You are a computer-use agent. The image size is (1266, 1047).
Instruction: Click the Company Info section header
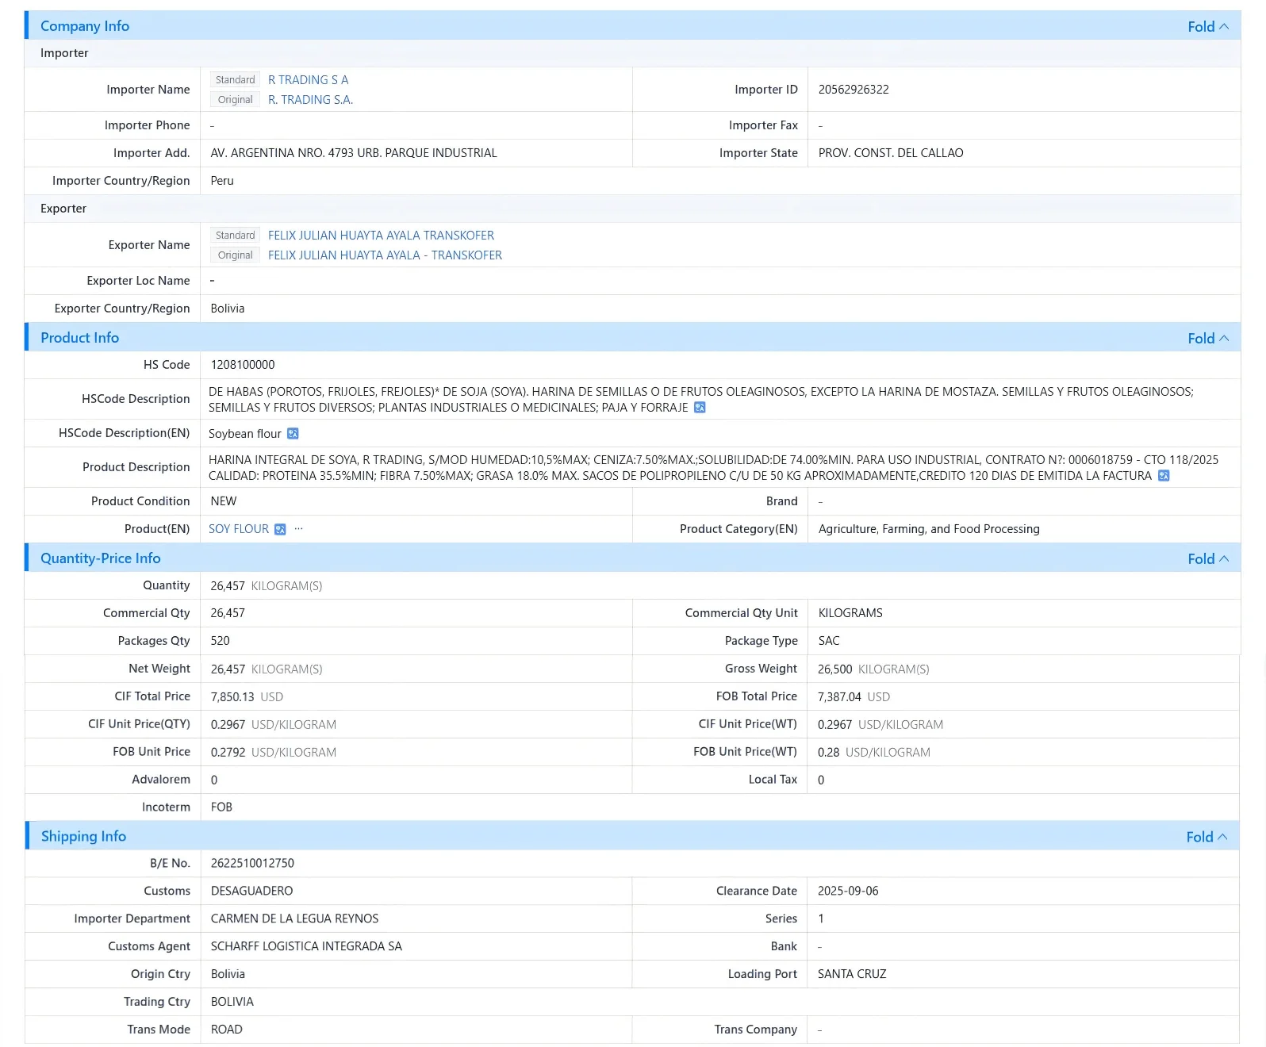85,26
